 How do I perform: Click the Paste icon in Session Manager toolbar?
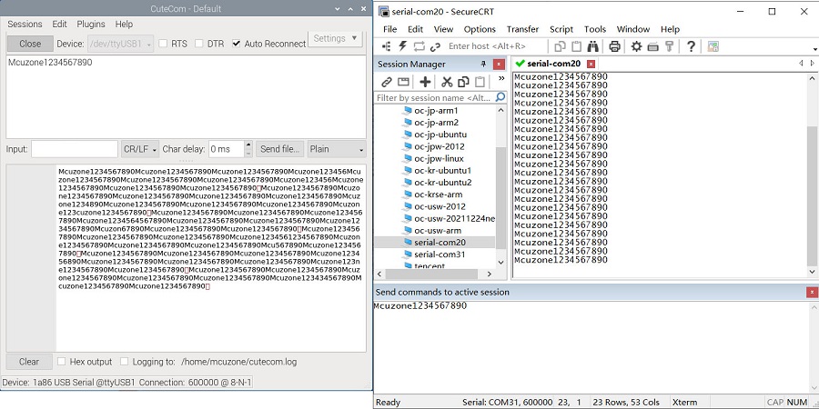480,82
